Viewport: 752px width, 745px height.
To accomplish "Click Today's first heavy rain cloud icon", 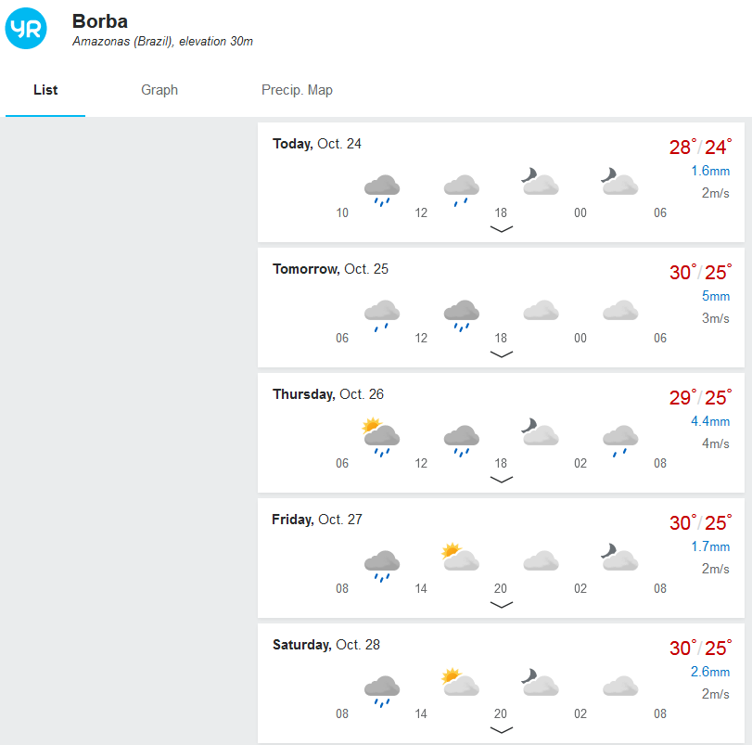I will coord(382,189).
